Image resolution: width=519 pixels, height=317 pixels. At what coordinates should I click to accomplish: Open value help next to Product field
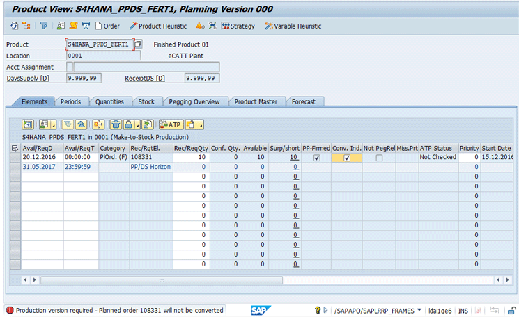(x=138, y=44)
